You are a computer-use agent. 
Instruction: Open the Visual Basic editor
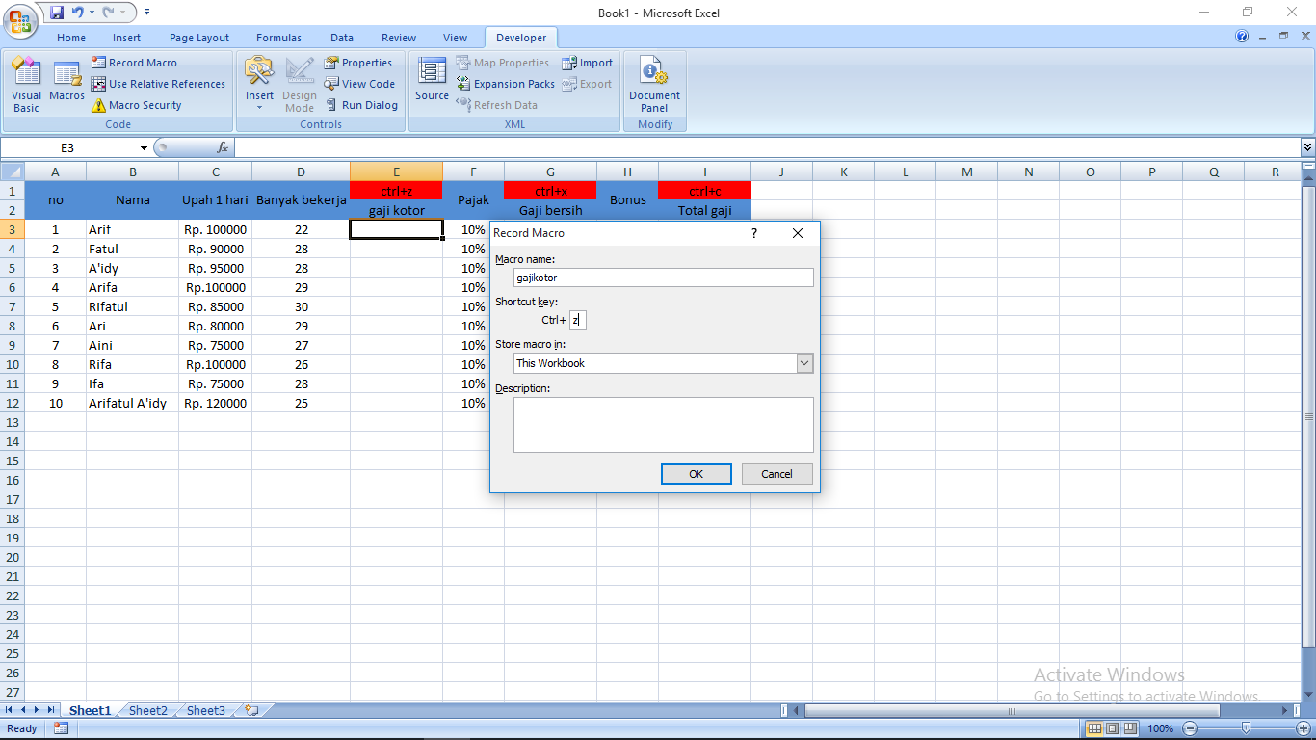(26, 85)
